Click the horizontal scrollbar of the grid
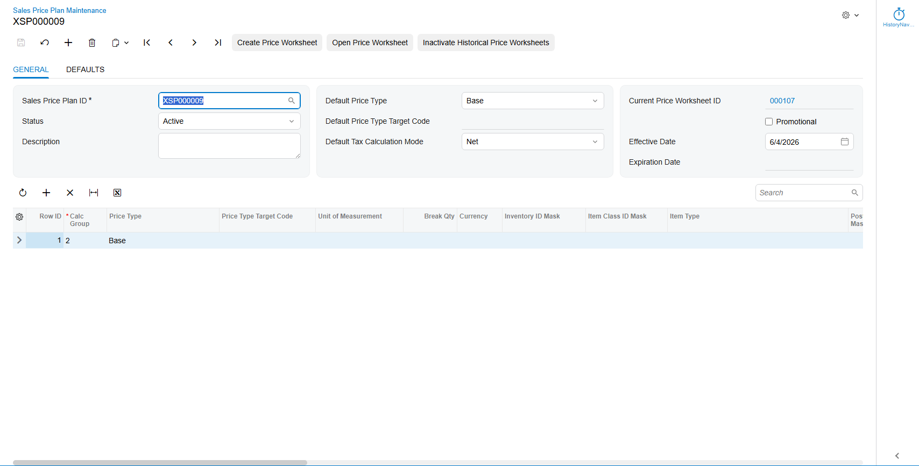 [x=160, y=463]
